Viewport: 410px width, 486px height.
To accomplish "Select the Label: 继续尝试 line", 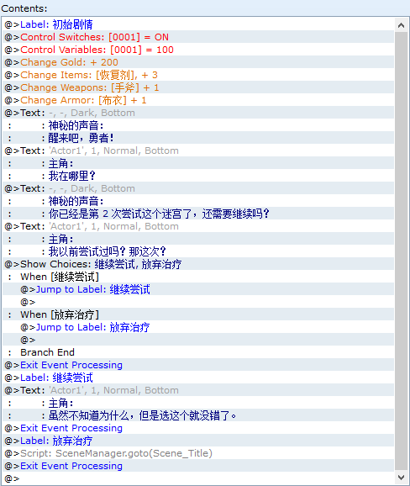I will (198, 378).
